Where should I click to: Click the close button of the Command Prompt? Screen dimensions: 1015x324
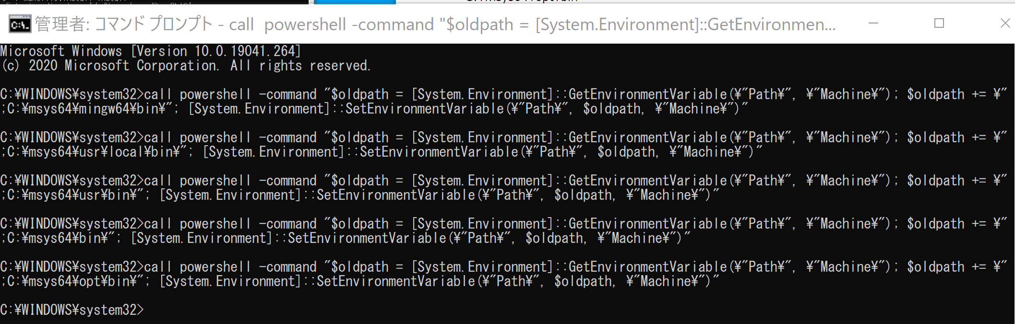1004,23
